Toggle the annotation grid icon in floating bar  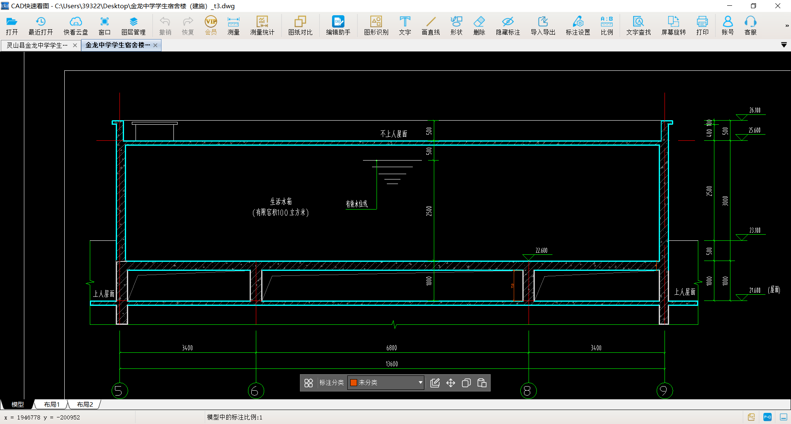pyautogui.click(x=309, y=383)
